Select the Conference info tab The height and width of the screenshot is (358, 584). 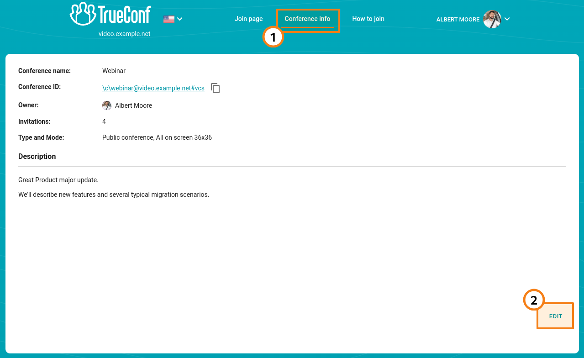[307, 19]
